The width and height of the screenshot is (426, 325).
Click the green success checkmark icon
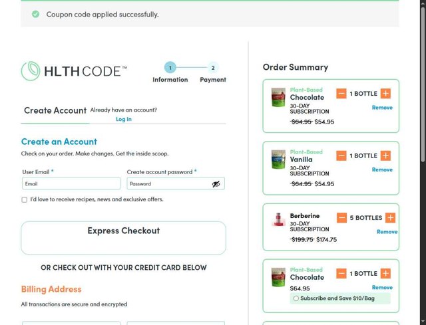35,14
